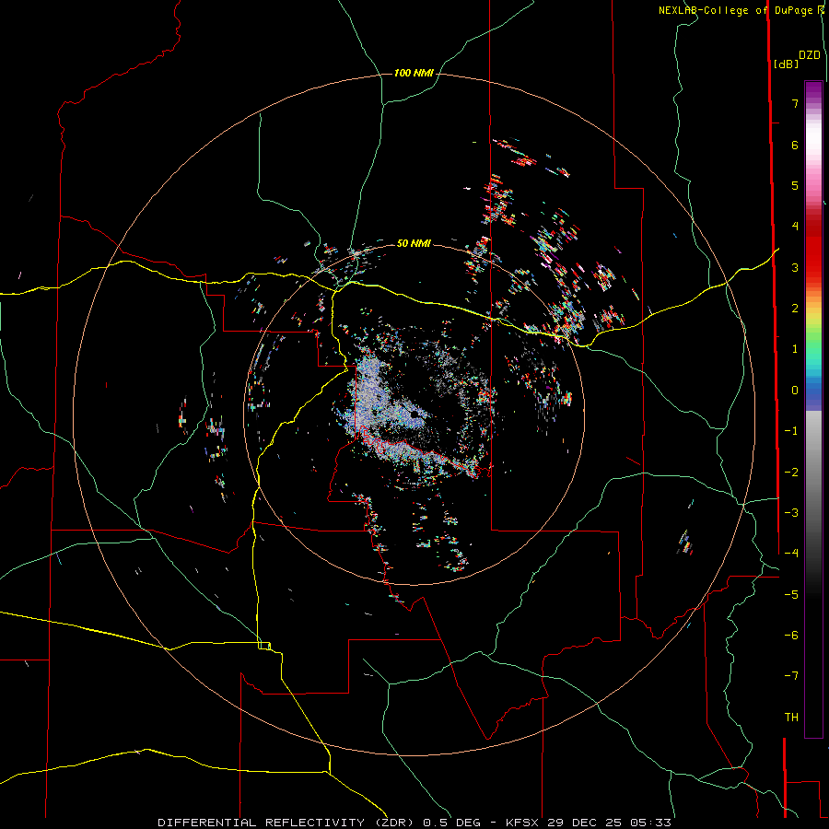Click the "TH" label on the color scale
829x829 pixels.
[x=791, y=718]
